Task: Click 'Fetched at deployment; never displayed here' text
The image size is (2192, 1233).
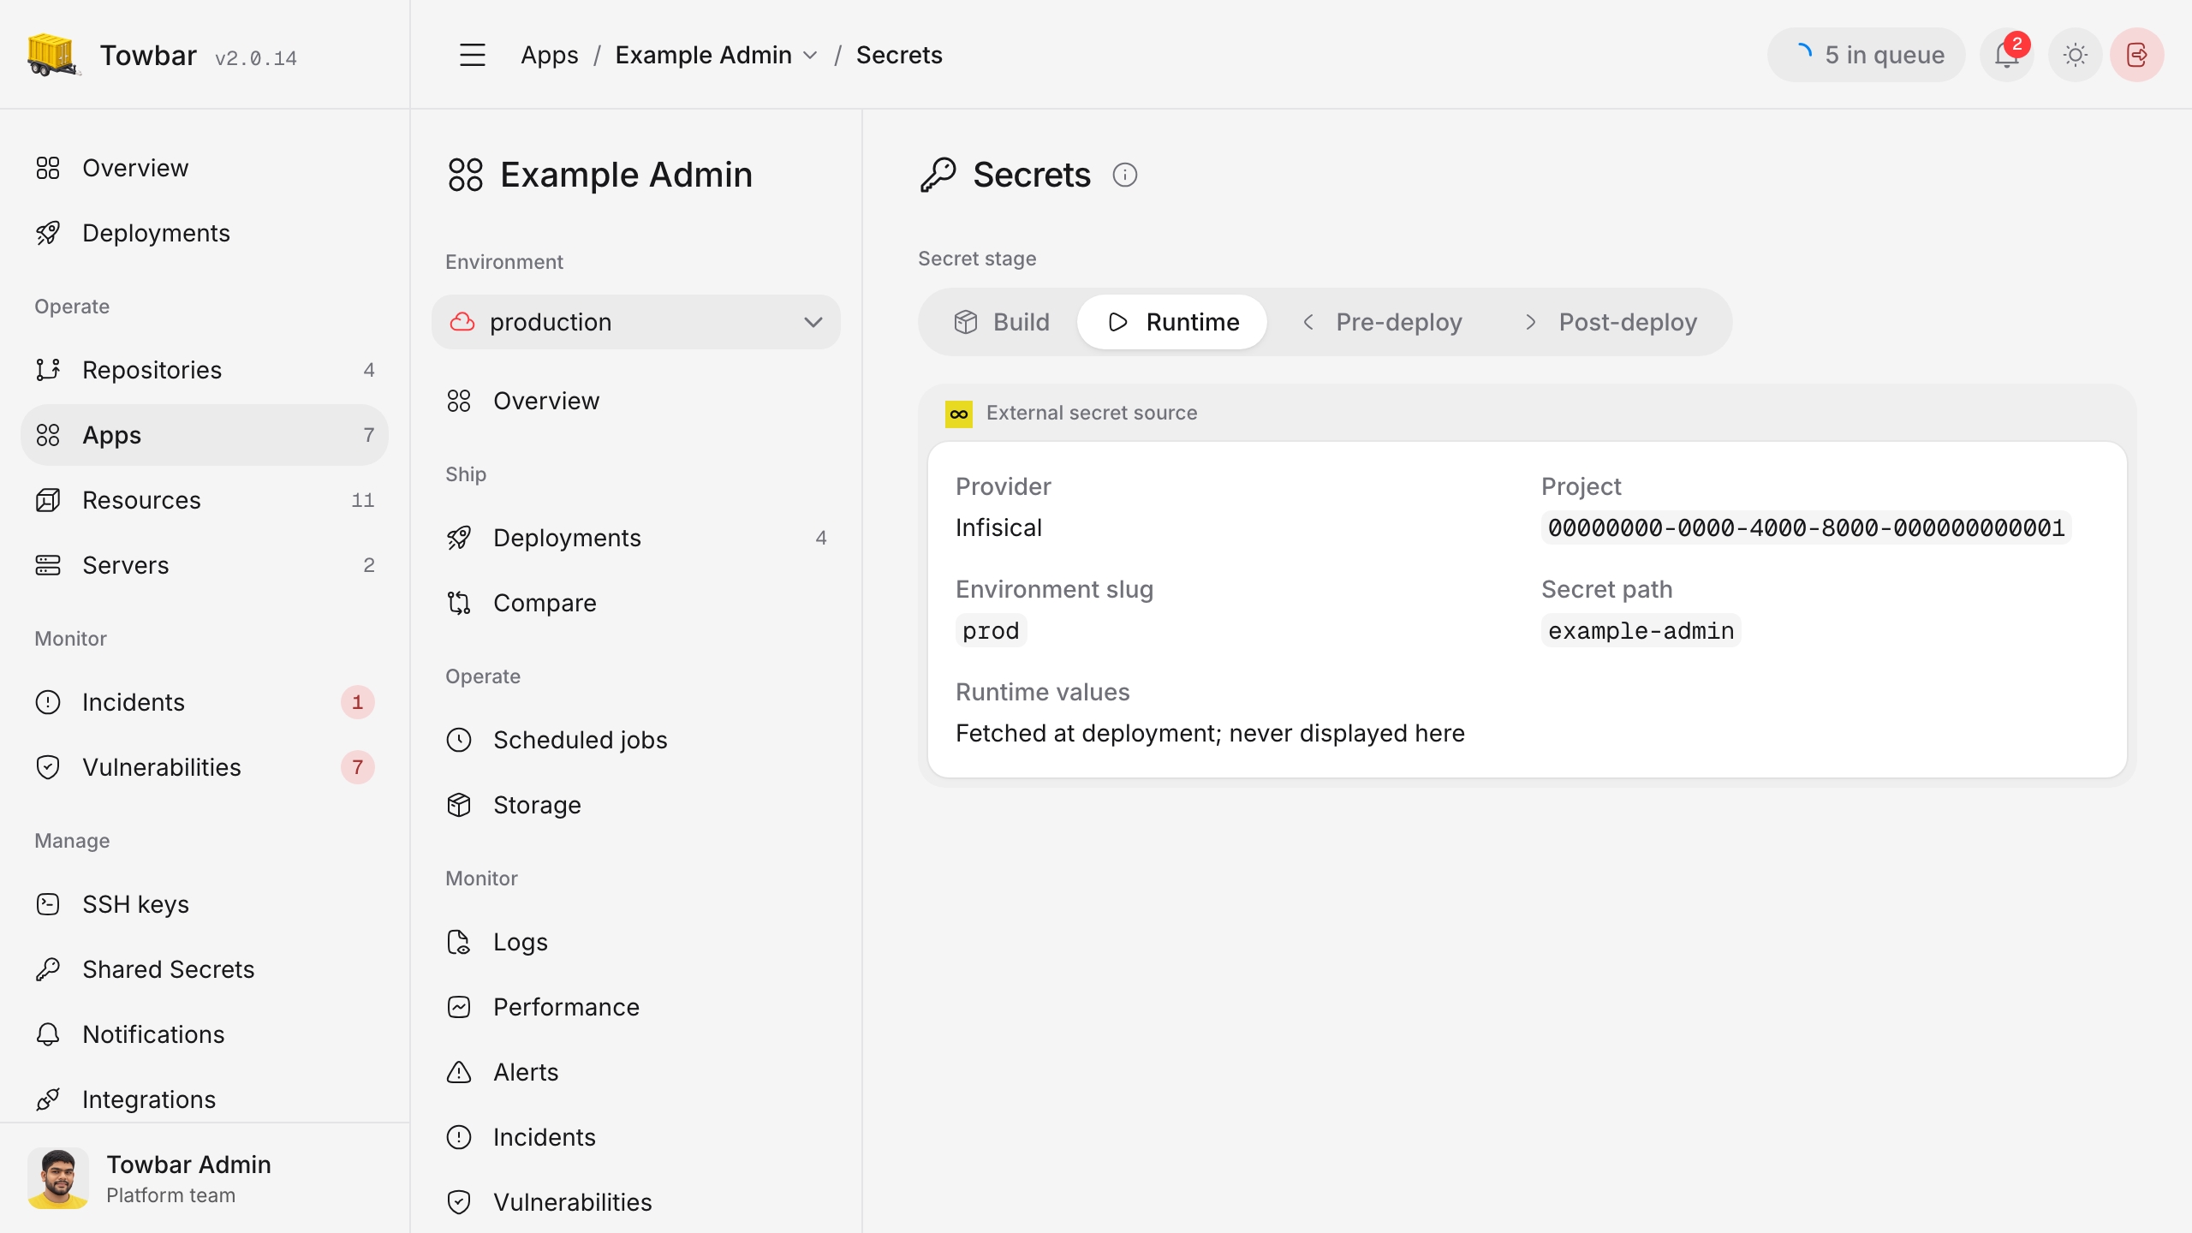Action: (1210, 733)
